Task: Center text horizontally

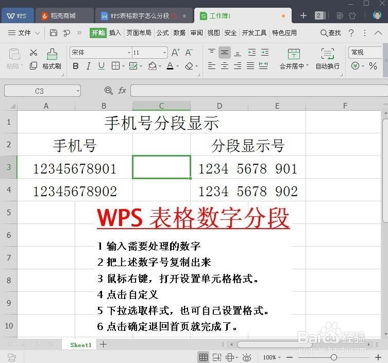Action: 225,66
